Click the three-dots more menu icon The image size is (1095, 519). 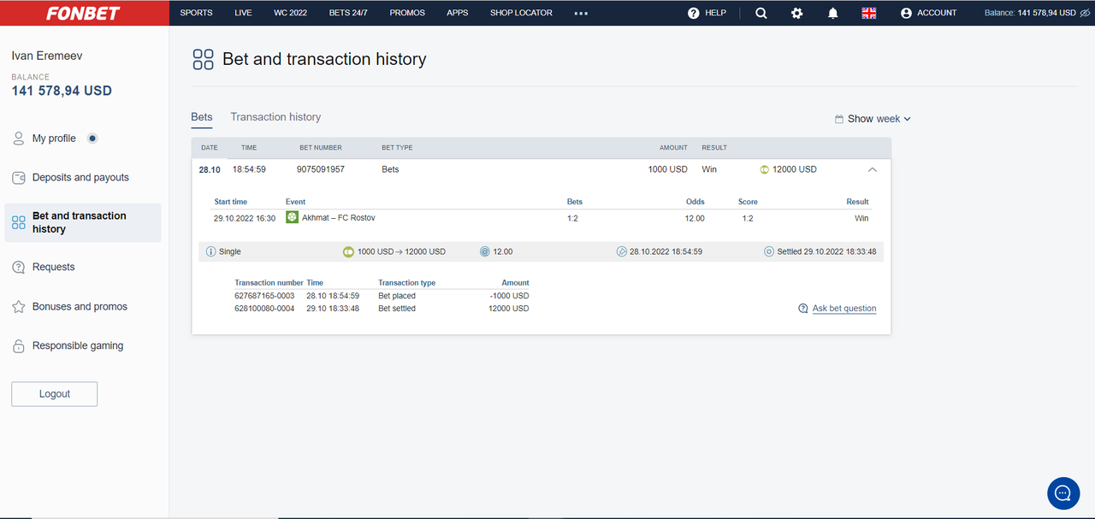582,13
